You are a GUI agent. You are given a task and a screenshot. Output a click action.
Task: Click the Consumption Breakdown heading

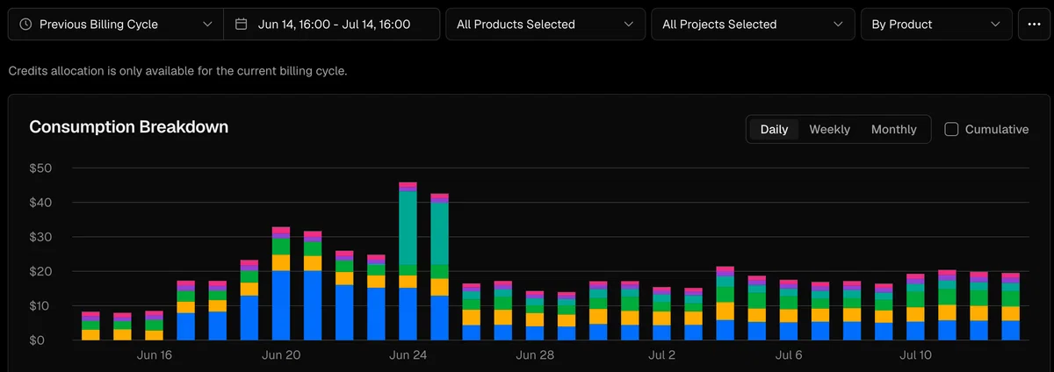point(129,127)
